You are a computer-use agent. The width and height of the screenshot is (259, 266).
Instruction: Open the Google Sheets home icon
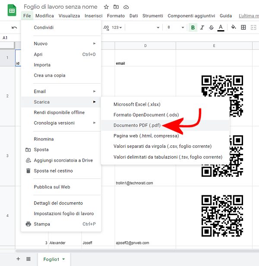coord(12,10)
